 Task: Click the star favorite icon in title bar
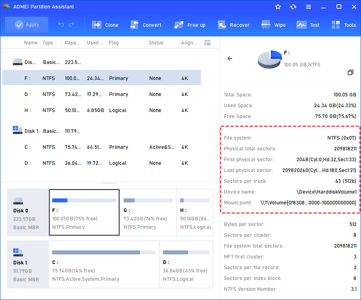point(278,7)
